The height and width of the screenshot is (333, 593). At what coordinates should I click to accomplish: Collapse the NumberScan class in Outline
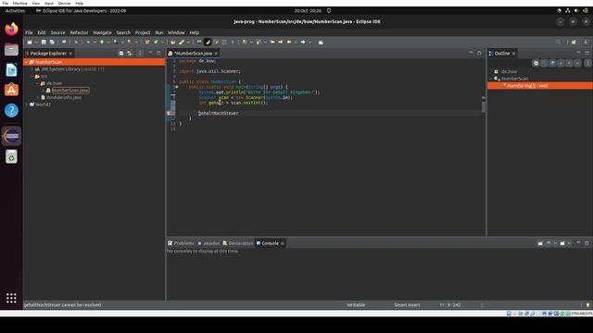click(x=491, y=79)
